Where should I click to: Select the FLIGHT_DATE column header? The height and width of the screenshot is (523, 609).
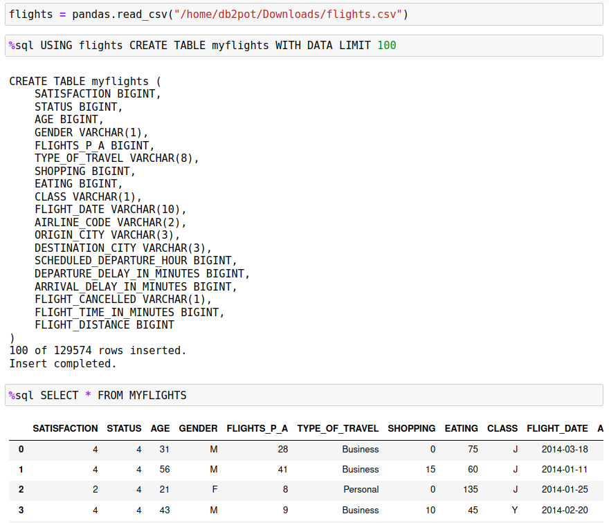point(557,428)
